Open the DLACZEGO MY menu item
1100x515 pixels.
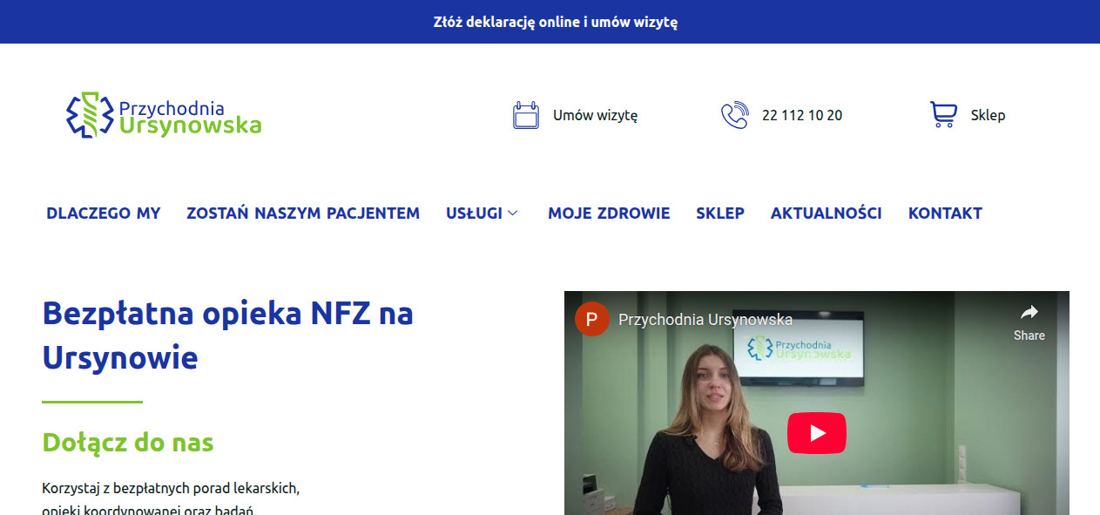pos(104,213)
